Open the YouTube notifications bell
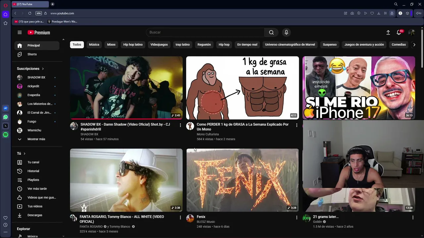424x238 pixels. (x=399, y=32)
